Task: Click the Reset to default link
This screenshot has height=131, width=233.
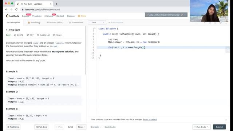Action: [150, 119]
